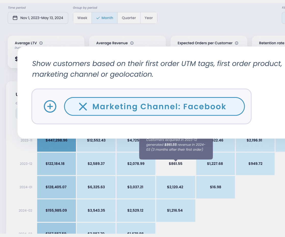
Task: Click Expected Orders per Customer title
Action: pyautogui.click(x=205, y=43)
